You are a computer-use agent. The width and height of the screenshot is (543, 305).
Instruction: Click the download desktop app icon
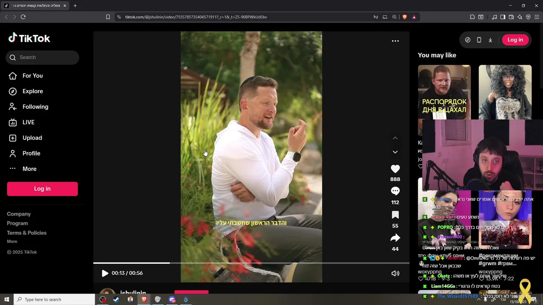click(x=490, y=40)
